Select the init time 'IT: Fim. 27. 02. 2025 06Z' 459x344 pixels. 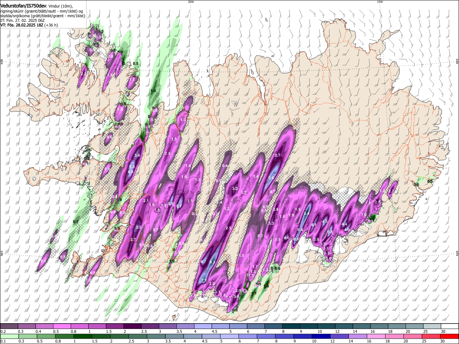[23, 20]
